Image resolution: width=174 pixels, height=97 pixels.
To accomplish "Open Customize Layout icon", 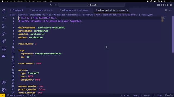I will (x=171, y=5).
